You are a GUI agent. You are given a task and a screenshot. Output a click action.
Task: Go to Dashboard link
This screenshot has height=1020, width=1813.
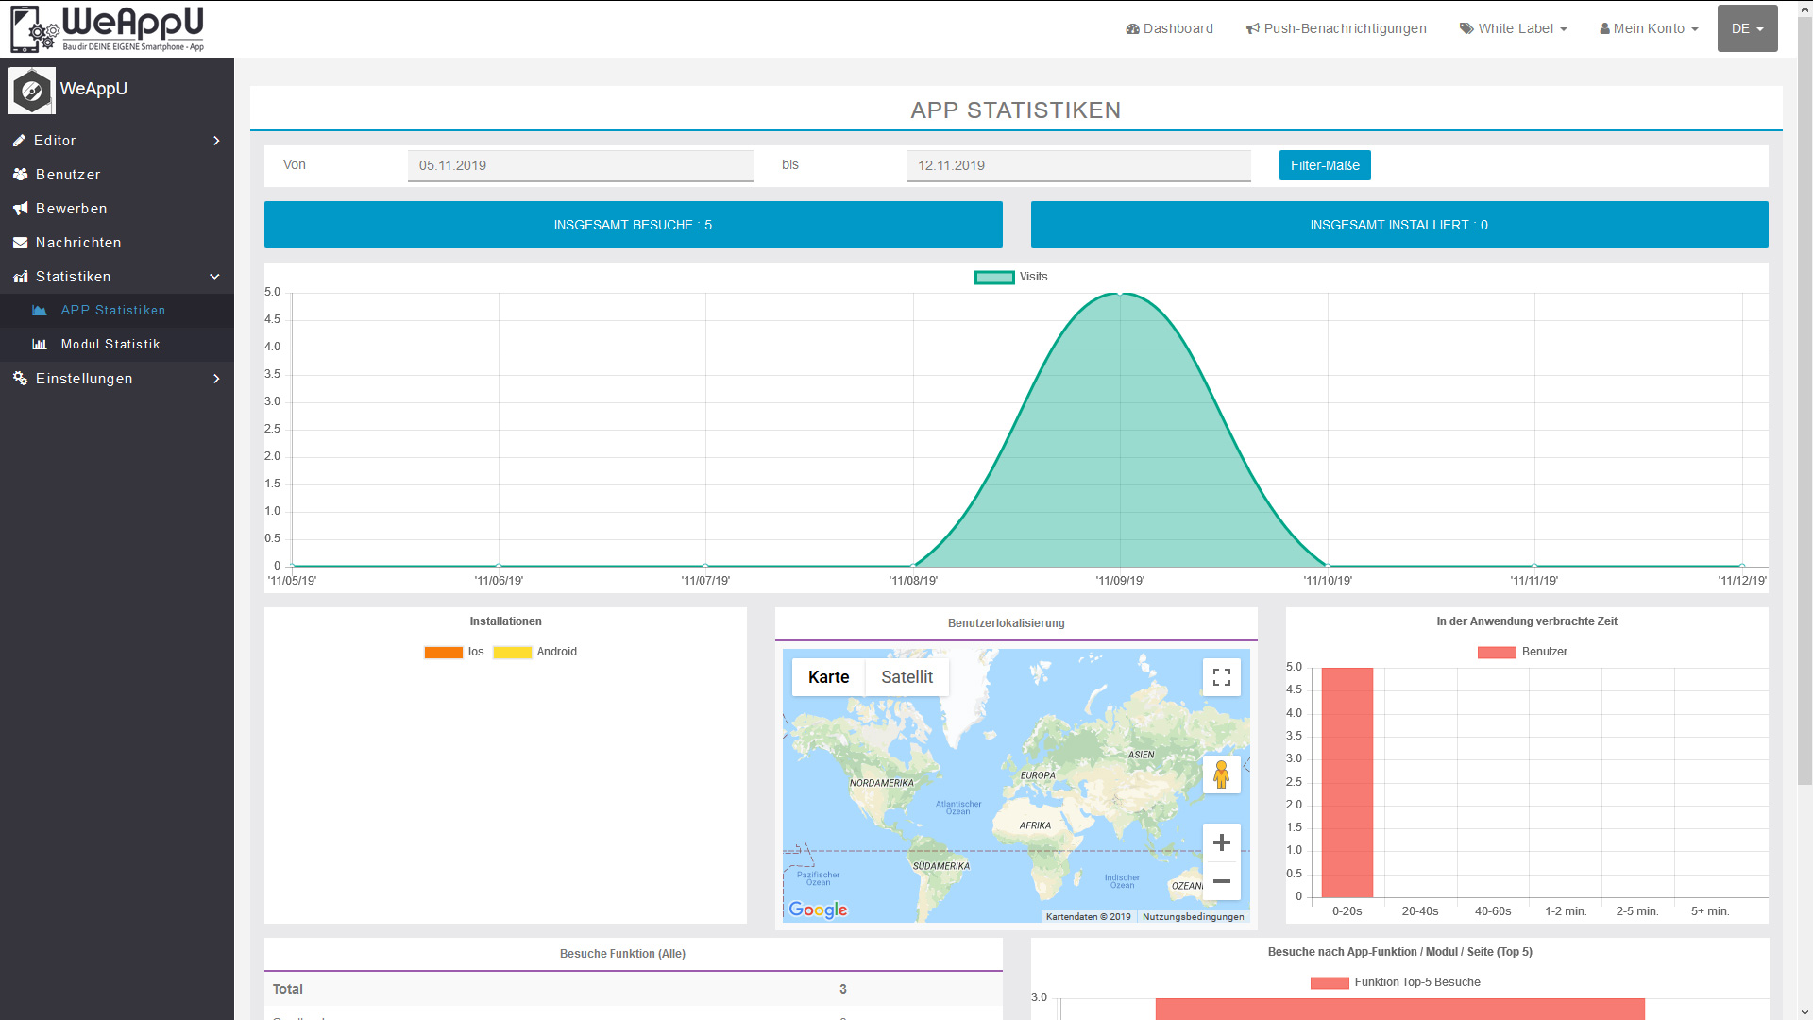coord(1169,29)
